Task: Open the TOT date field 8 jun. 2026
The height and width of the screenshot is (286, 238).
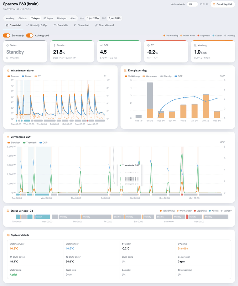Action: pos(114,18)
